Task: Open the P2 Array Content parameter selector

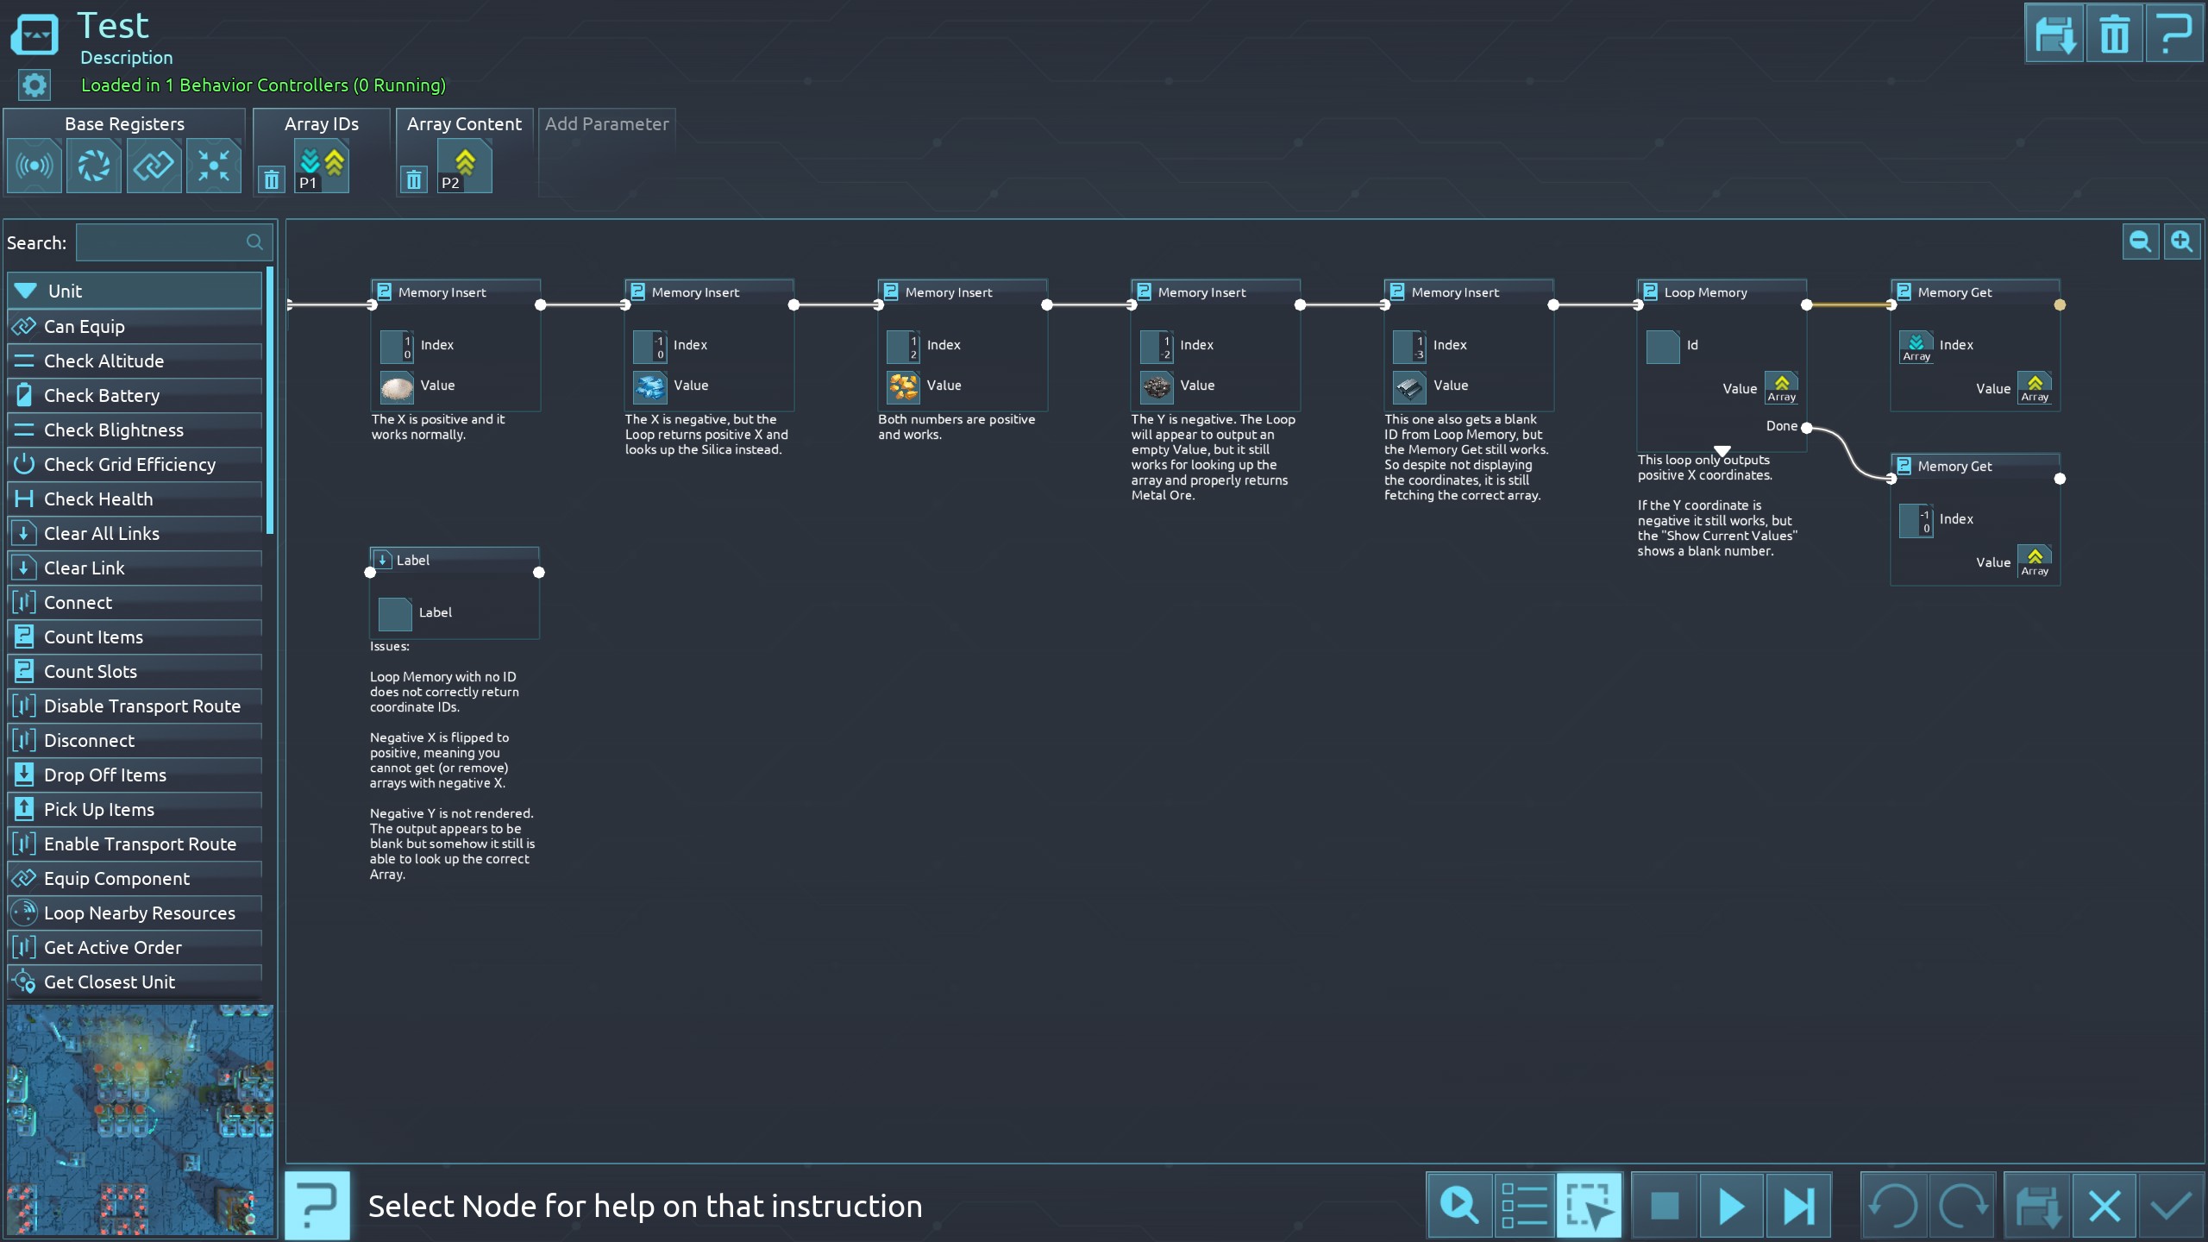Action: click(x=464, y=166)
